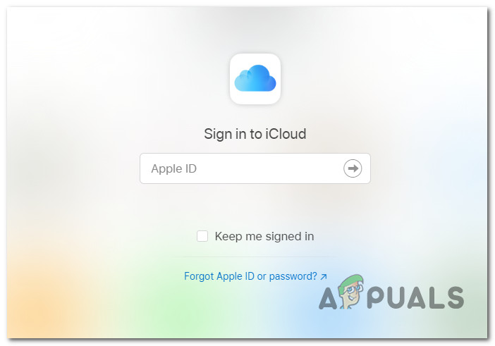The width and height of the screenshot is (495, 346).
Task: Click the word 'password?' in the recovery link
Action: click(x=293, y=276)
